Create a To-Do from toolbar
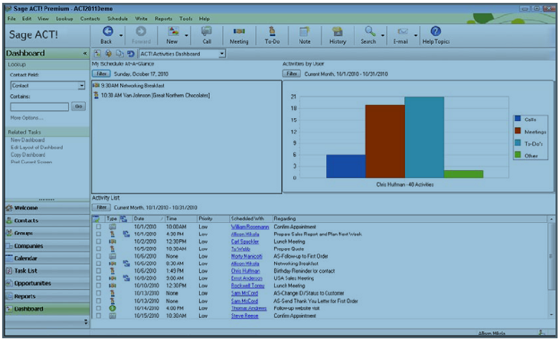The width and height of the screenshot is (559, 341). (x=272, y=35)
